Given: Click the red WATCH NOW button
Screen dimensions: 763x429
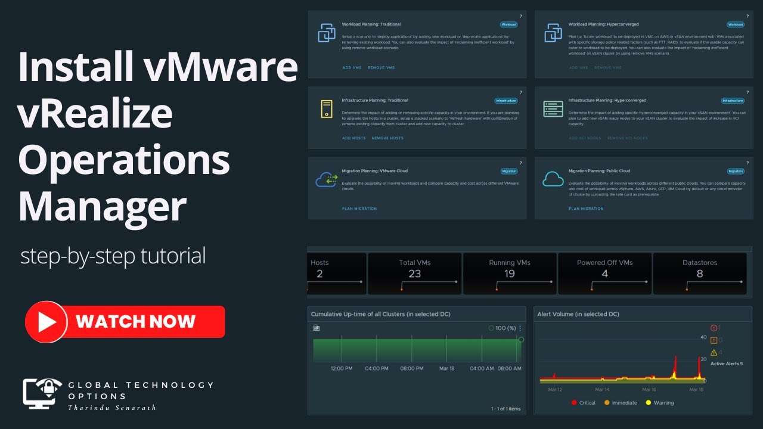Looking at the screenshot, I should 125,322.
